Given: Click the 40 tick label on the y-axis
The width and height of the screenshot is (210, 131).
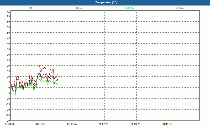Looking at the screenshot, I should pyautogui.click(x=8, y=44).
